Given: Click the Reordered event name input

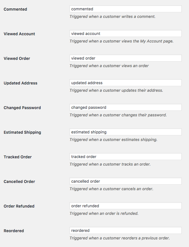Looking at the screenshot, I should point(126,230).
